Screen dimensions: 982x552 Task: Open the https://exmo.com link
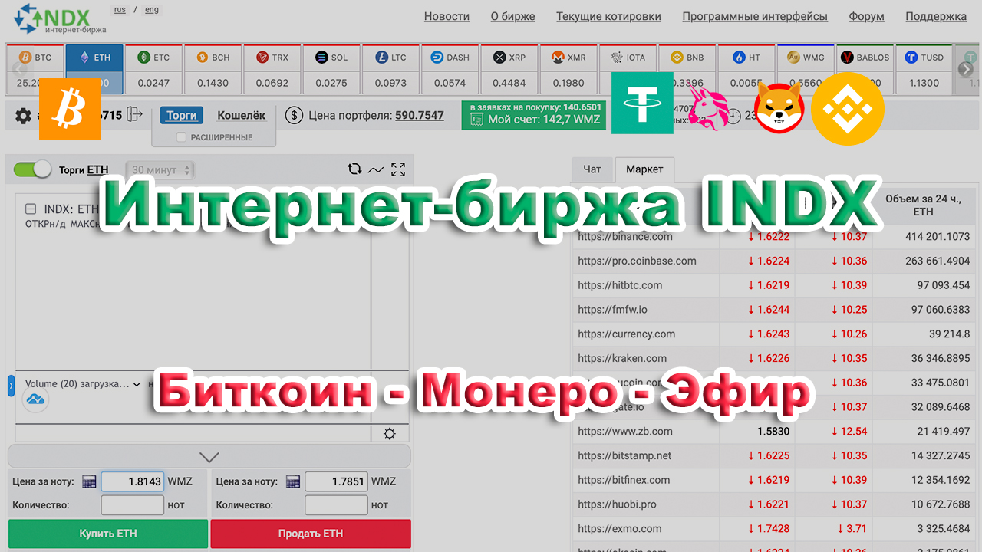pos(620,528)
